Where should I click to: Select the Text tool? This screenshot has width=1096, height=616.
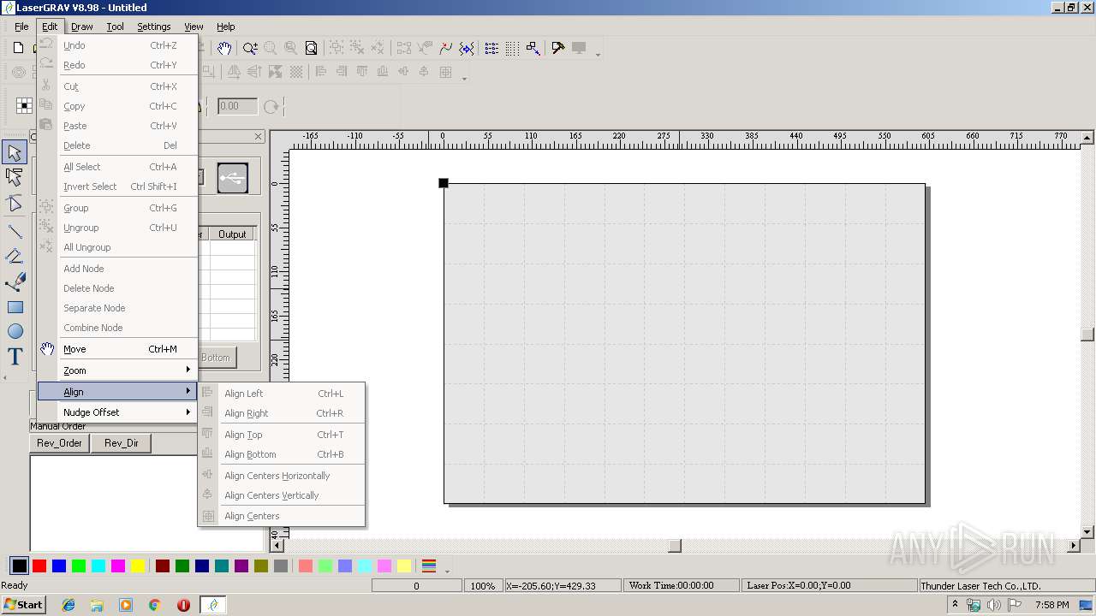[15, 357]
